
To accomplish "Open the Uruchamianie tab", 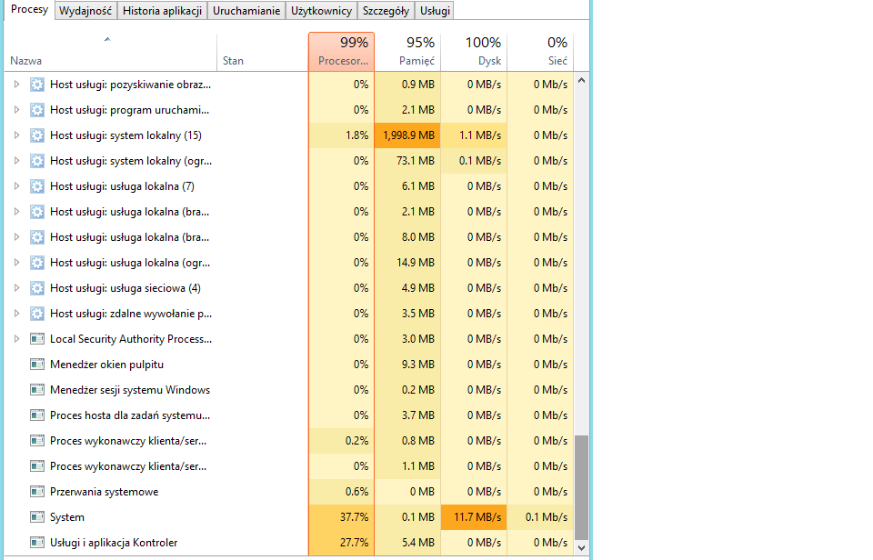I will point(246,11).
